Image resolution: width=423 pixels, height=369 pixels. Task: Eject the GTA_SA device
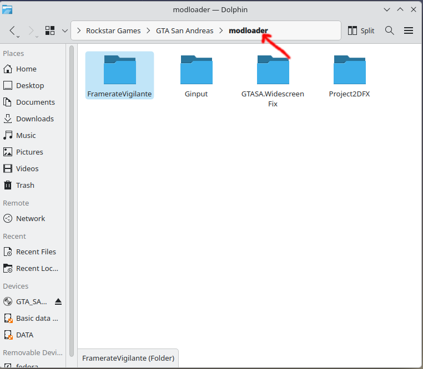58,301
